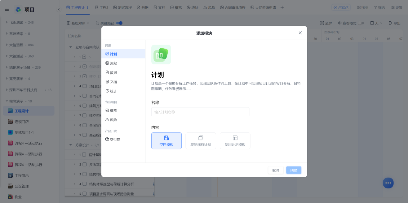Viewport: 408px width, 203px height.
Task: Close the 添加模块 dialog
Action: point(300,33)
